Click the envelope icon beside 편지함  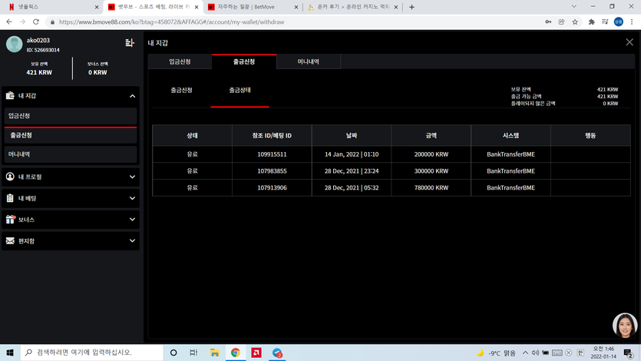pos(10,241)
